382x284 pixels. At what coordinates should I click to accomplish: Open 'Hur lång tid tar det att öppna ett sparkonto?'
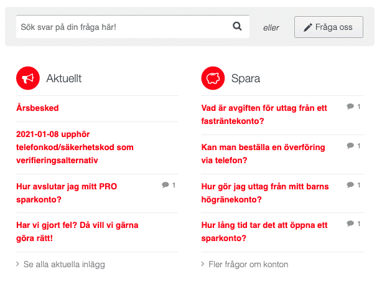[264, 232]
